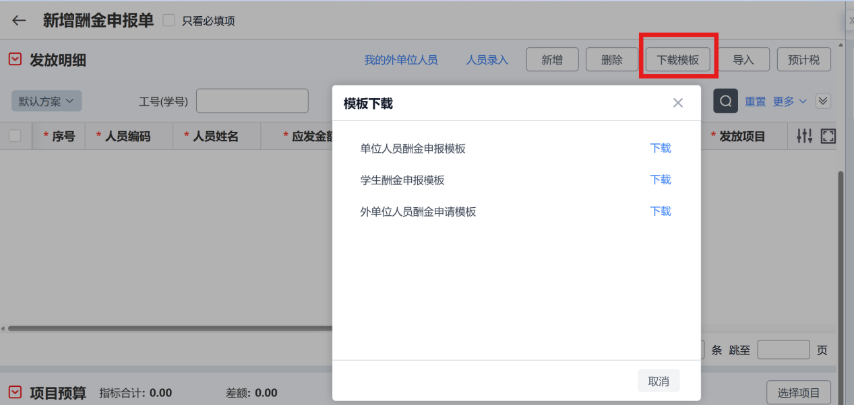Collapse the 发放明细 section
Image resolution: width=854 pixels, height=405 pixels.
[x=15, y=60]
